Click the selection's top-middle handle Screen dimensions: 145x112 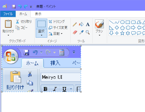pyautogui.click(x=42, y=46)
